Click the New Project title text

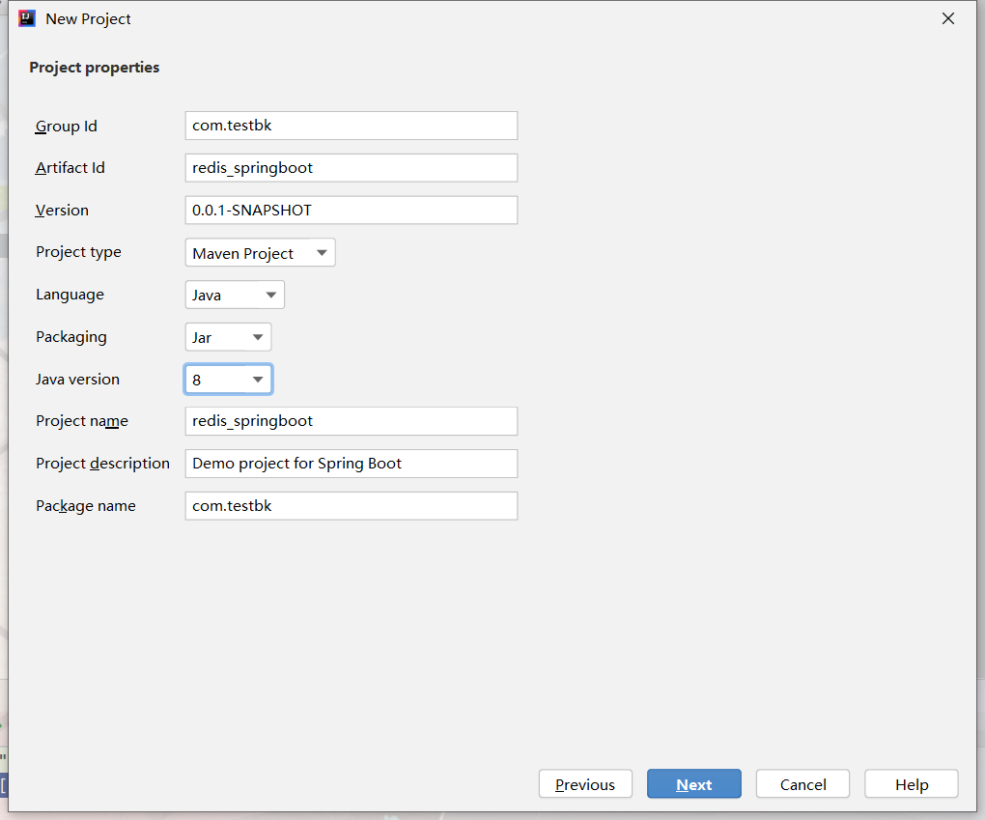[x=88, y=19]
